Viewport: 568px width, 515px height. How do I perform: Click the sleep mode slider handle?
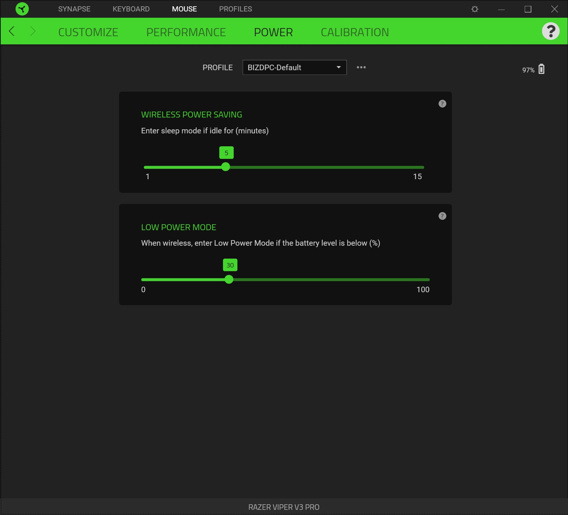[x=226, y=167]
